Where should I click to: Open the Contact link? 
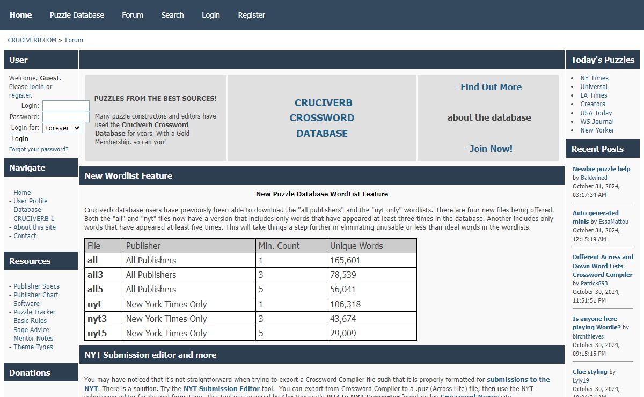point(25,236)
